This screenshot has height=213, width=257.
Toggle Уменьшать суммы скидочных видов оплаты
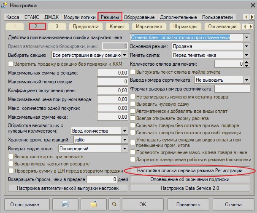click(133, 142)
